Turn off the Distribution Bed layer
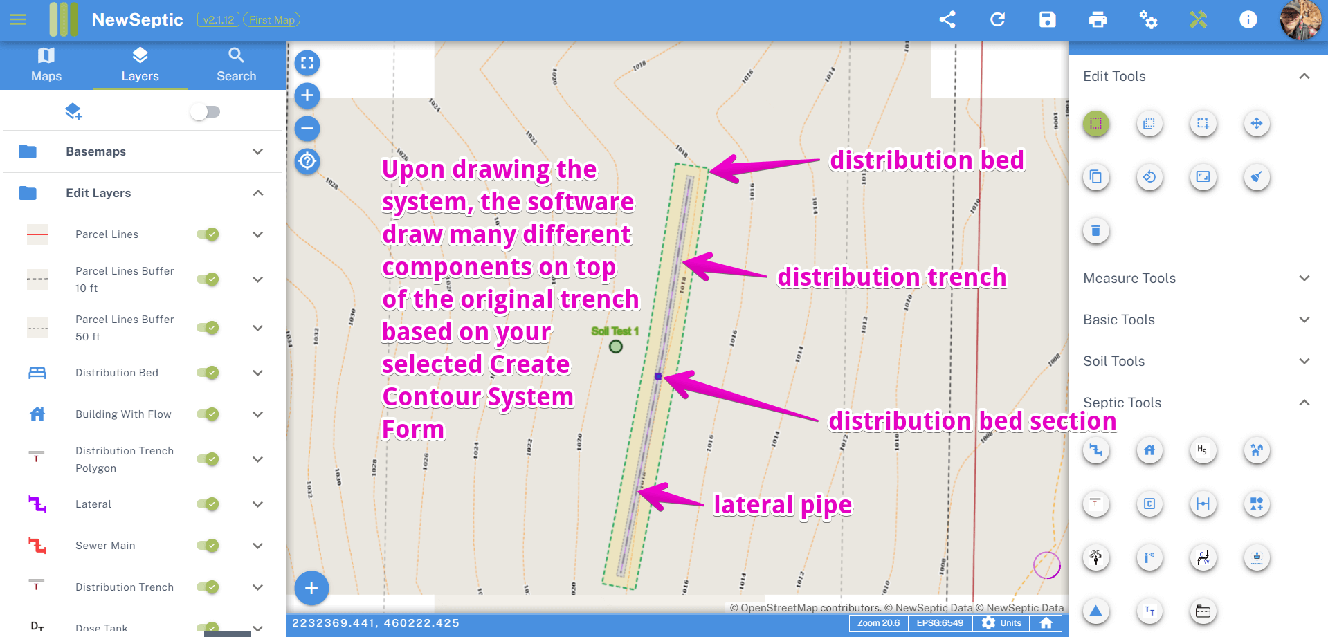 point(207,373)
